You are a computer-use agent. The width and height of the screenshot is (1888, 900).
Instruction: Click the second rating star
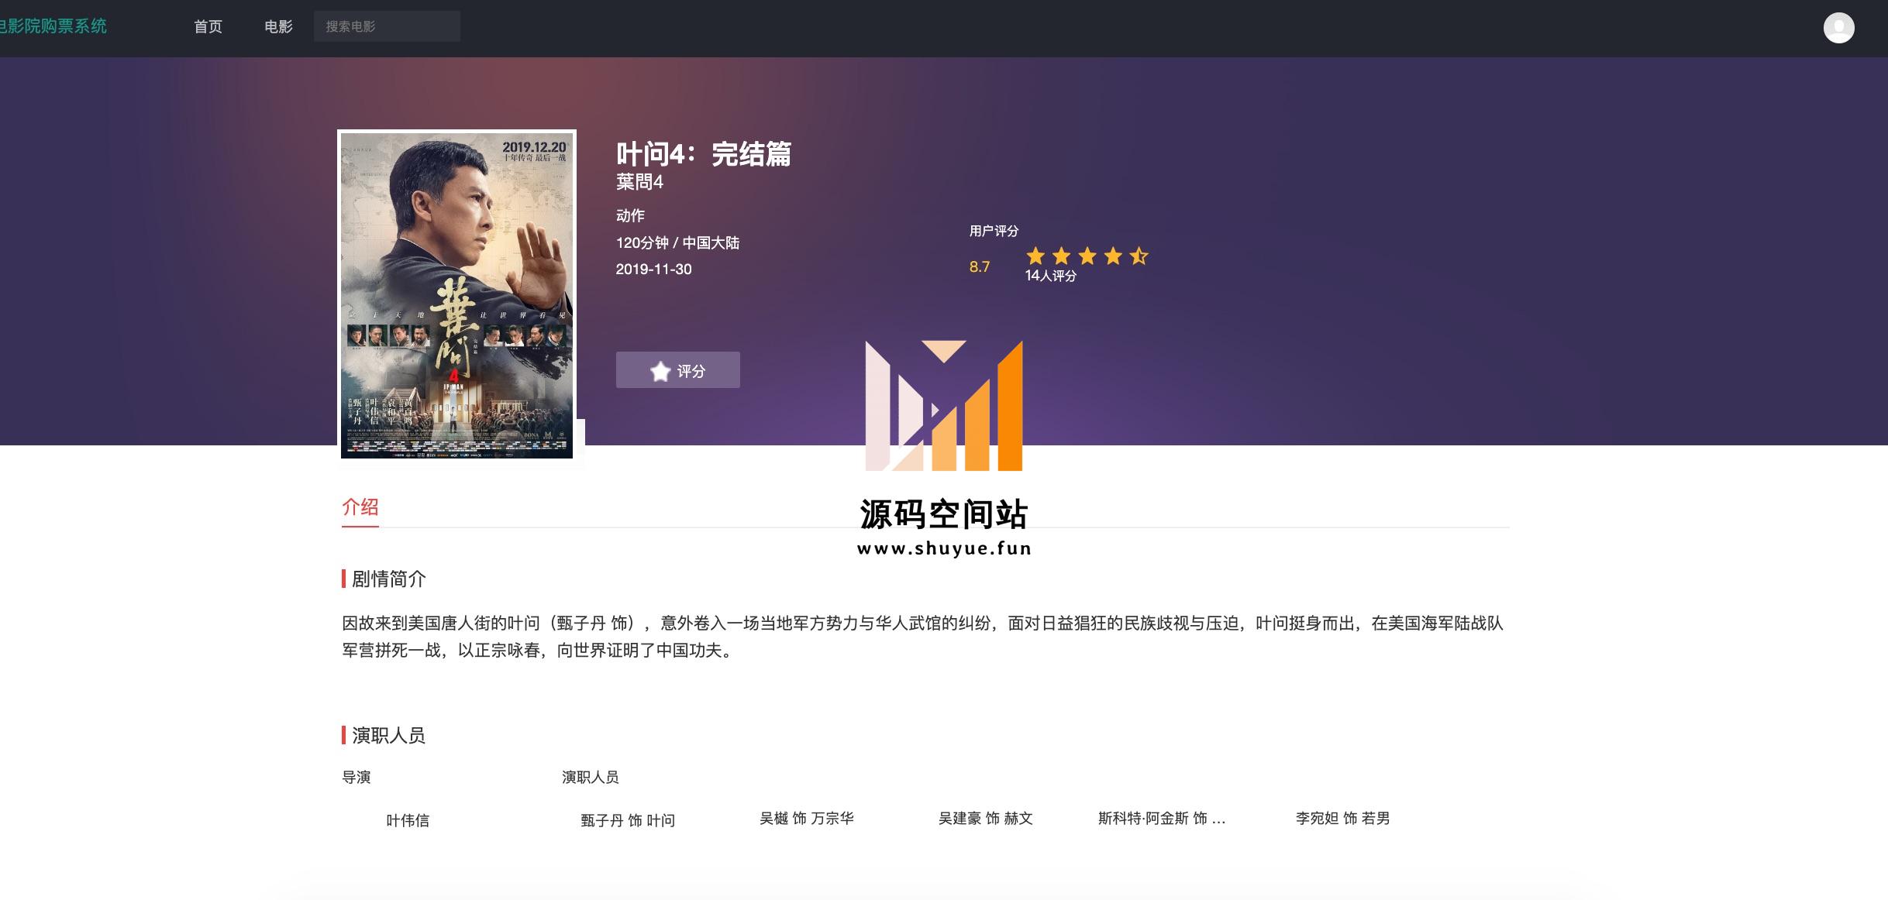pyautogui.click(x=1062, y=256)
